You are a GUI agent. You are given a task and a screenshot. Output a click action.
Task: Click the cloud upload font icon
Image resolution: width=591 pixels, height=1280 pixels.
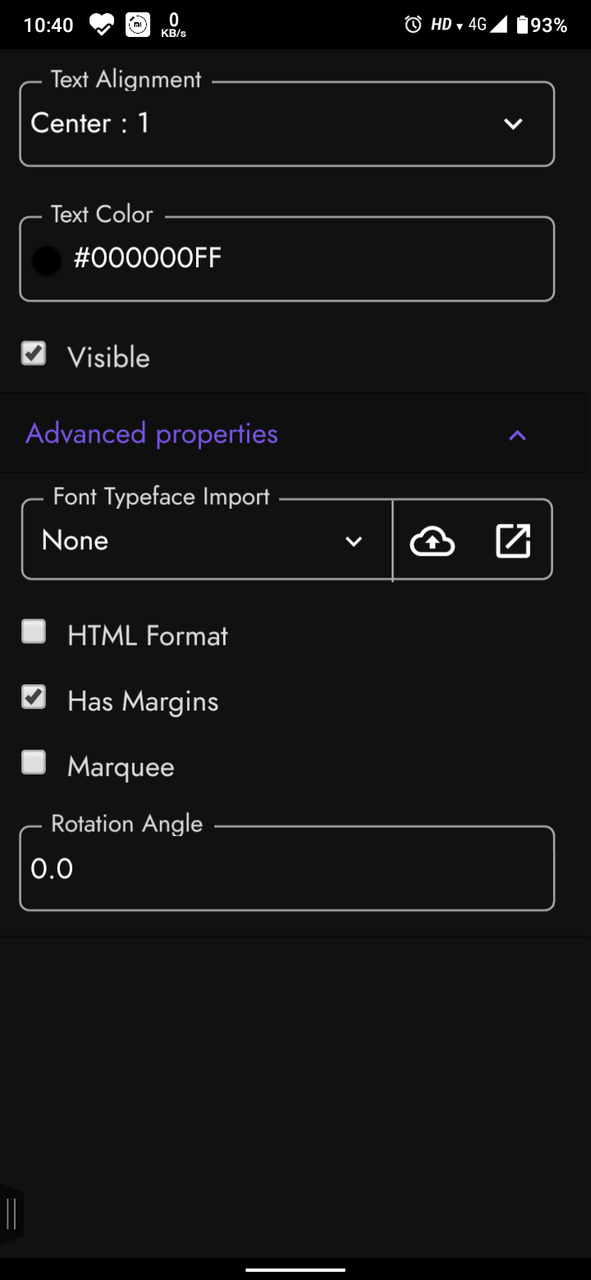[x=432, y=541]
